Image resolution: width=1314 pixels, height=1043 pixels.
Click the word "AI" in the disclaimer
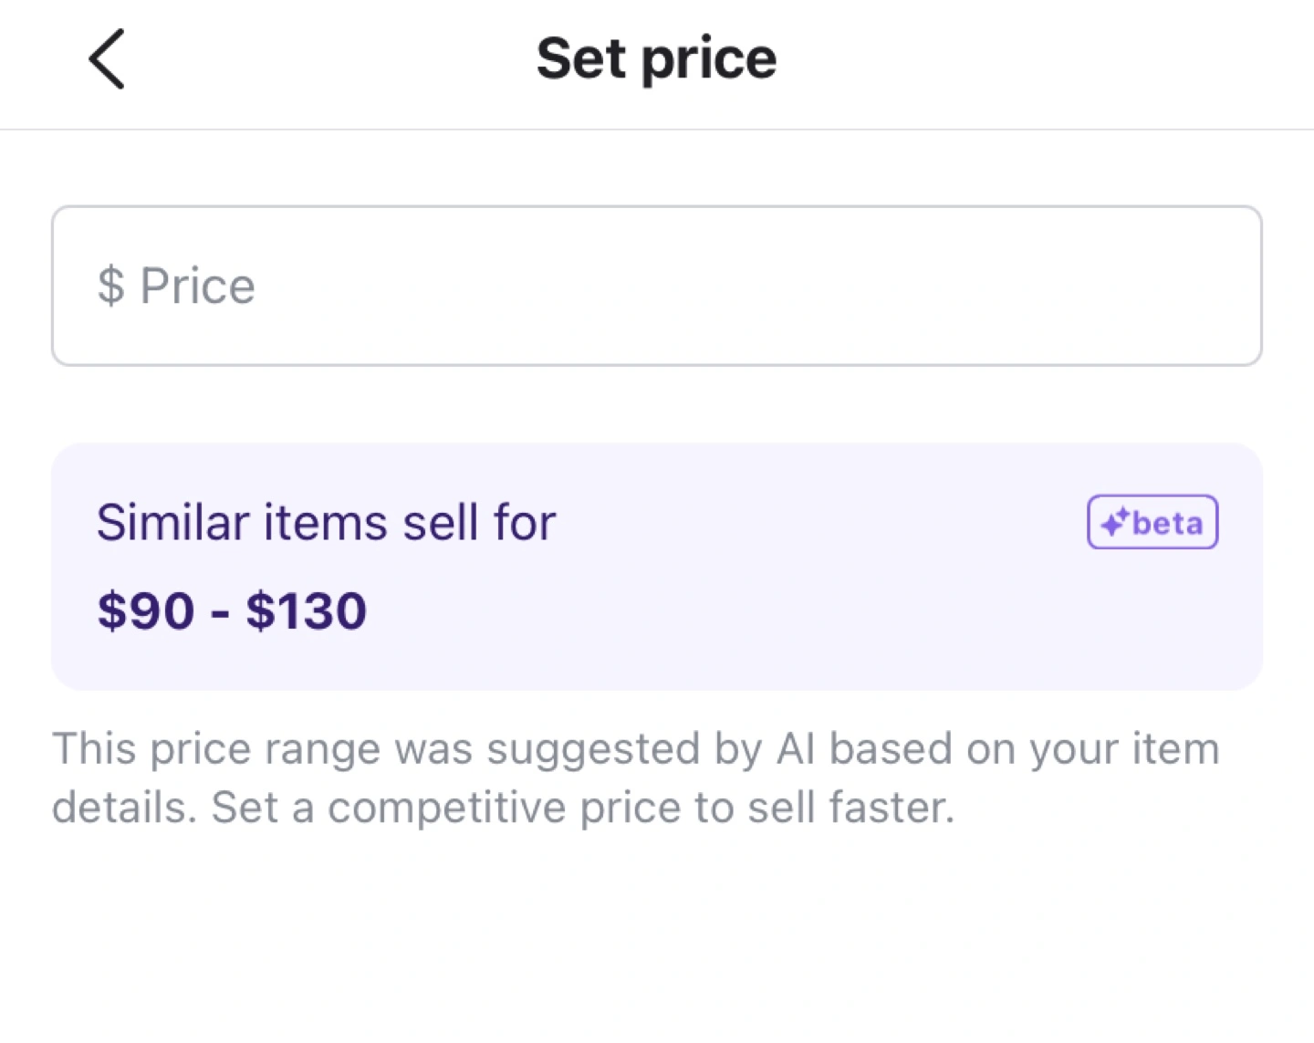click(x=796, y=749)
